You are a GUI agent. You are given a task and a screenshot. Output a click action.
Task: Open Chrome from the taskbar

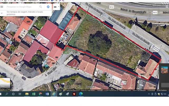(41, 94)
